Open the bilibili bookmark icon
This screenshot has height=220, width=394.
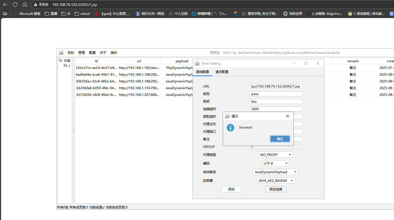click(x=194, y=14)
